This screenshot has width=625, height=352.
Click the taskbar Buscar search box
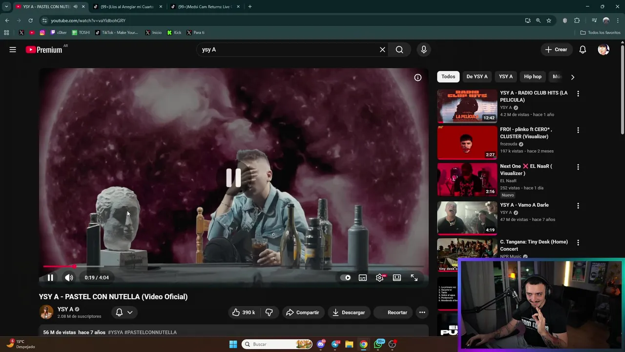[277, 344]
